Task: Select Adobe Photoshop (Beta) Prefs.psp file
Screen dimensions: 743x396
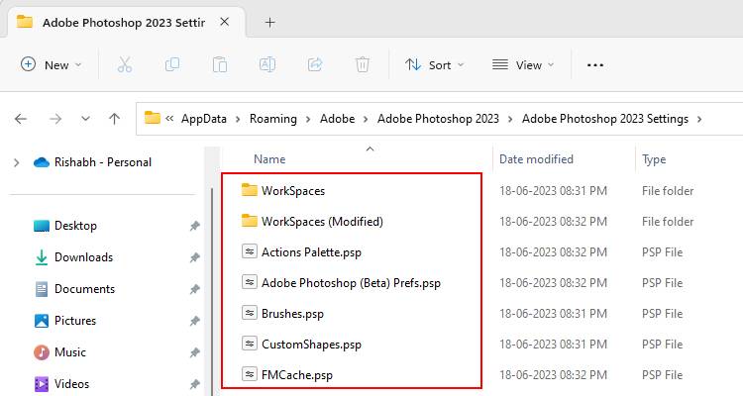Action: coord(352,283)
